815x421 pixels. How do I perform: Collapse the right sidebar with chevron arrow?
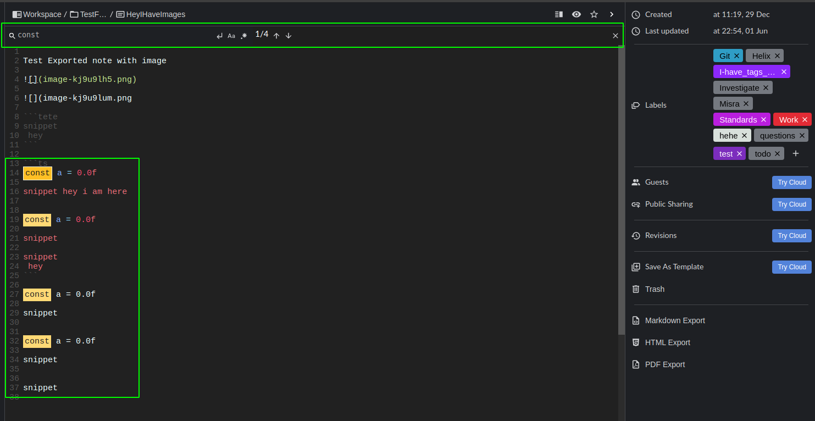click(611, 14)
